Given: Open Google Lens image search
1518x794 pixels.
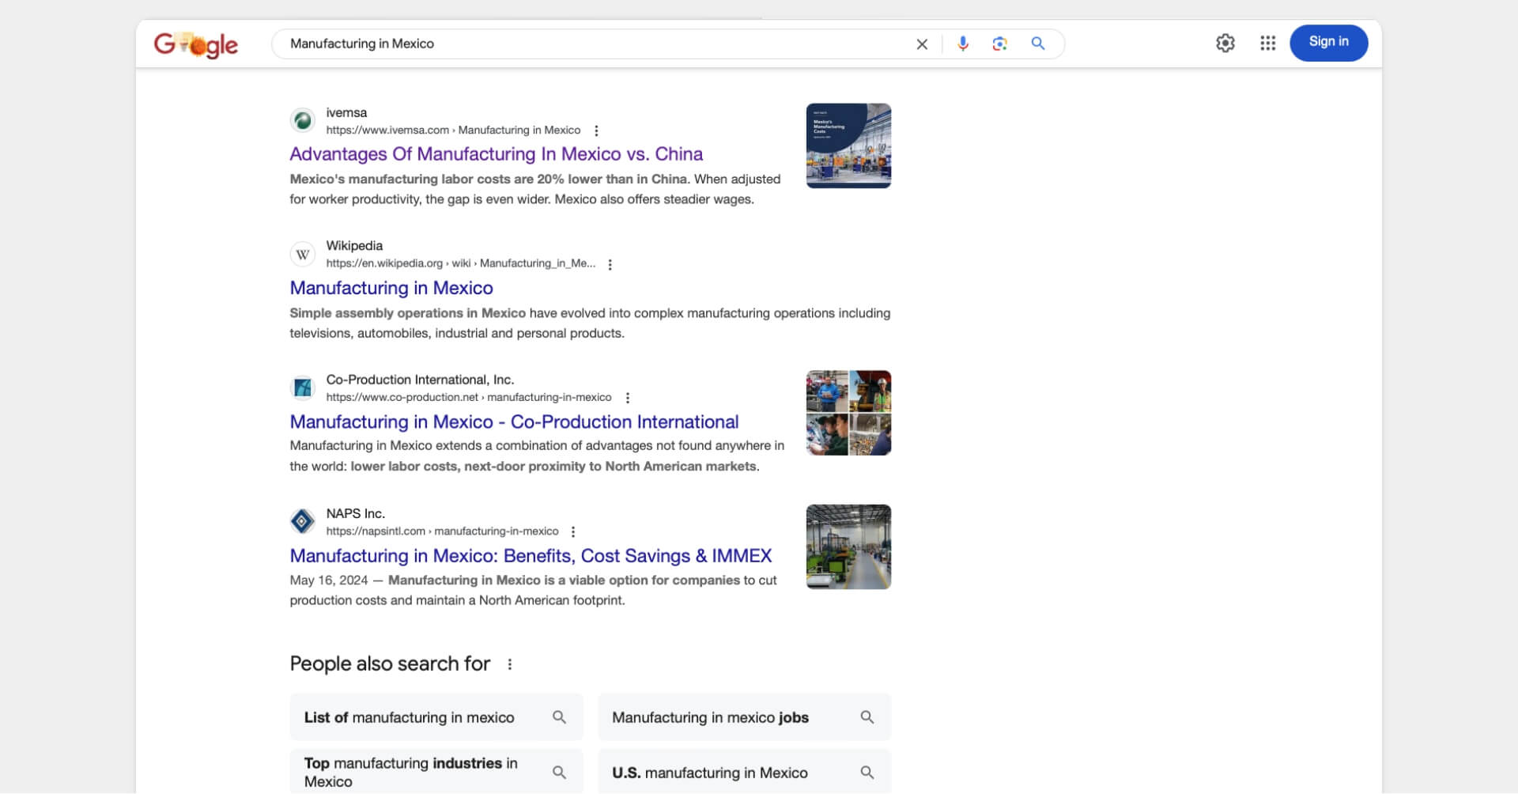Looking at the screenshot, I should tap(999, 44).
